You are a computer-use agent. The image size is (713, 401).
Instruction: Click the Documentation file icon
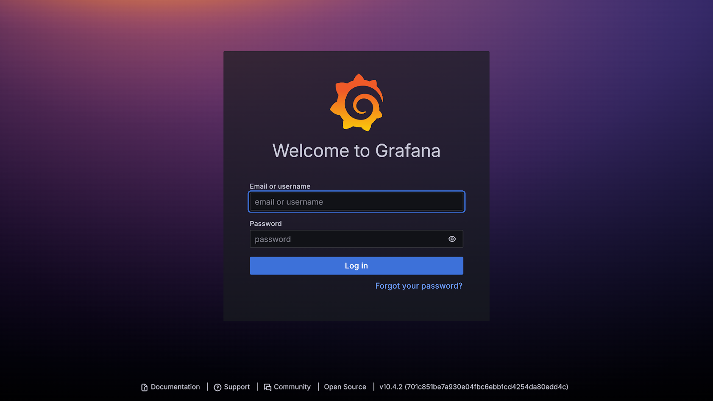click(x=144, y=388)
